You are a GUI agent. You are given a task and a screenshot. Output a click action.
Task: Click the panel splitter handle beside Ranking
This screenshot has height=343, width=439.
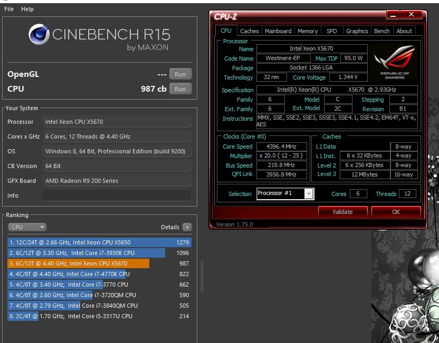coord(202,276)
